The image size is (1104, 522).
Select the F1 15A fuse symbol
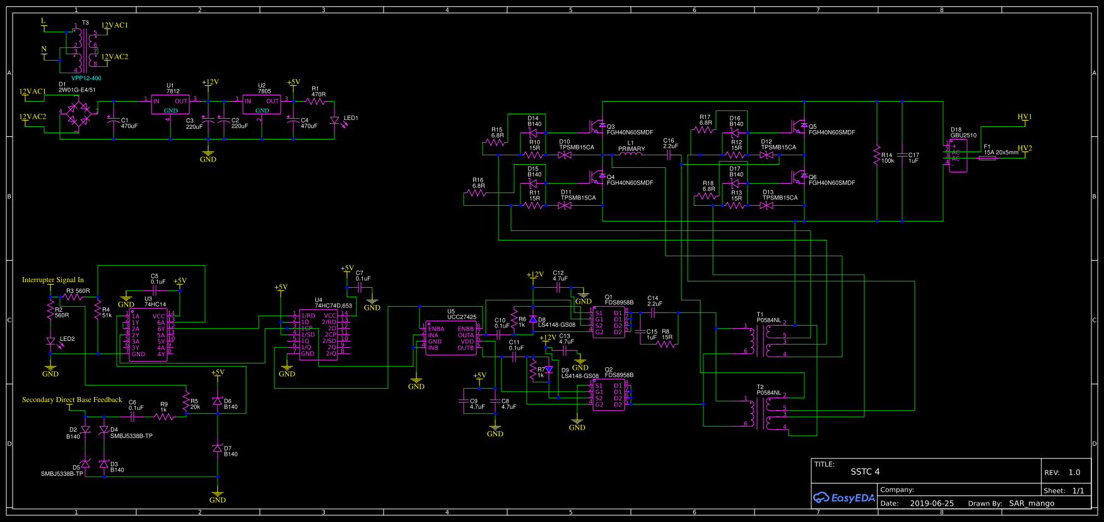pos(987,158)
